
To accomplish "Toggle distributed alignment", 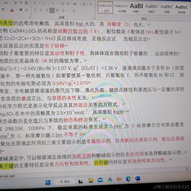I will (x=57, y=10).
